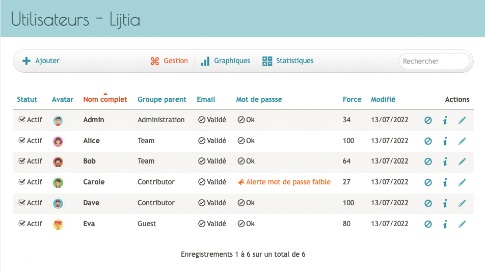
Task: Open the Graphiques tab
Action: 226,61
